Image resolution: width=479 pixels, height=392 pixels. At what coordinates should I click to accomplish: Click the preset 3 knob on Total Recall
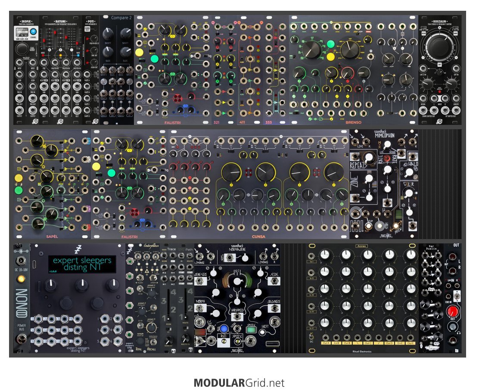point(152,327)
